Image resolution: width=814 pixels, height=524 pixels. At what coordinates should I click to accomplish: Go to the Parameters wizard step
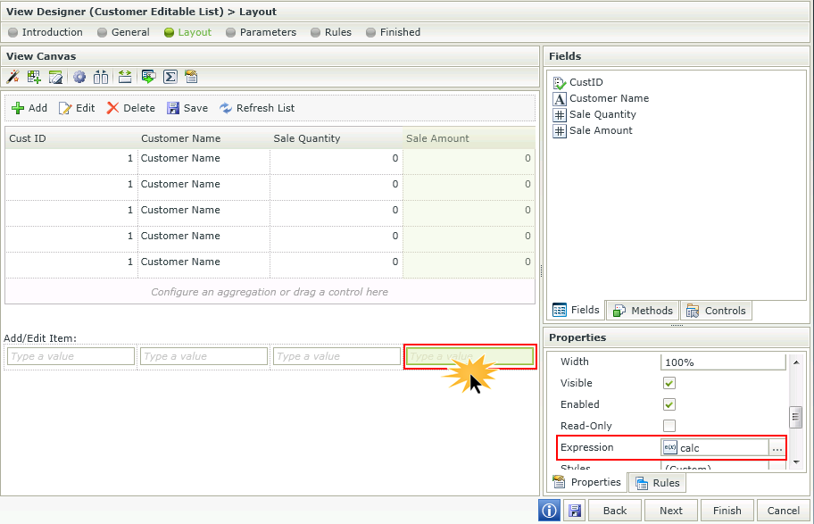pos(262,32)
